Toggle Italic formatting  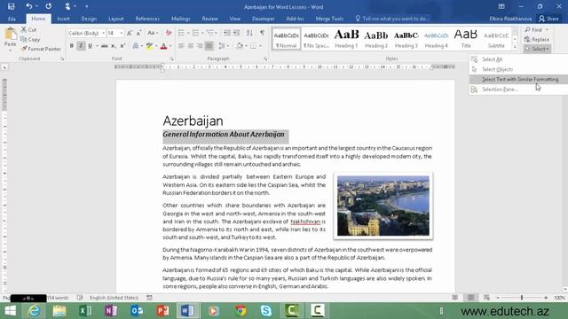(x=81, y=46)
